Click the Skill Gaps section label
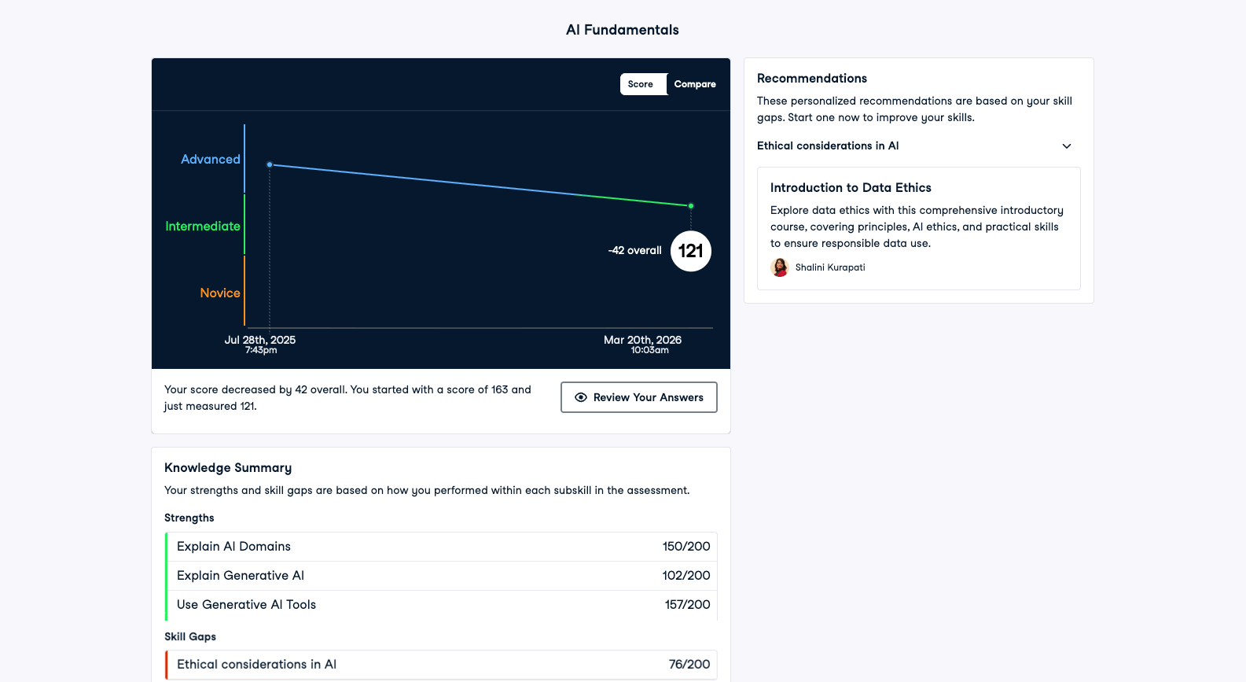 pyautogui.click(x=190, y=636)
